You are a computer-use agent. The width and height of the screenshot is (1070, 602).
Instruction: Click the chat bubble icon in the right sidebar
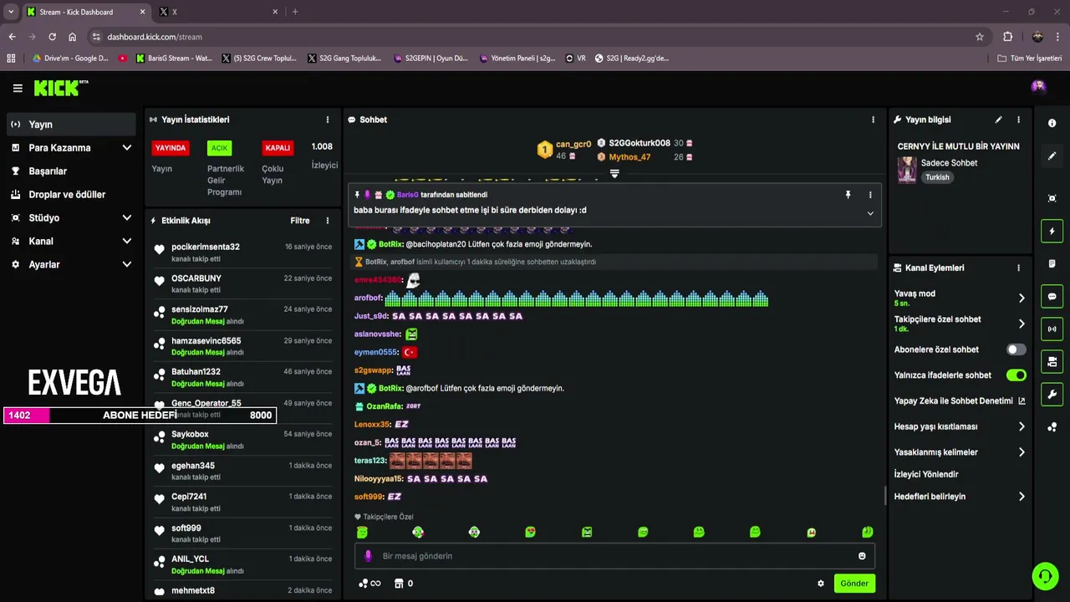[1052, 296]
